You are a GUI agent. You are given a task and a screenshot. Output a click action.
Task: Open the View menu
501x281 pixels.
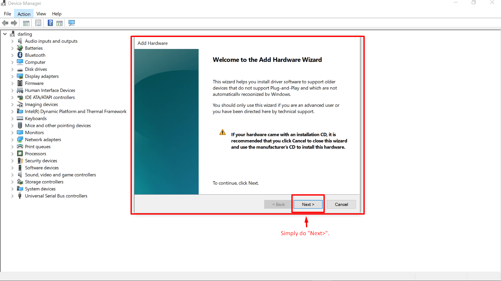pyautogui.click(x=41, y=14)
